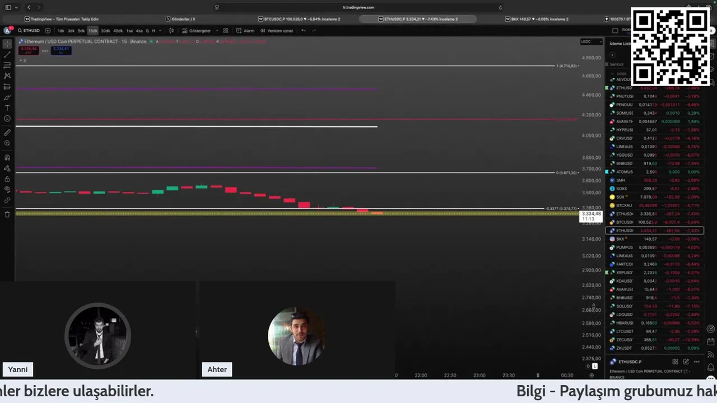Select the trend line drawing tool

pos(7,54)
